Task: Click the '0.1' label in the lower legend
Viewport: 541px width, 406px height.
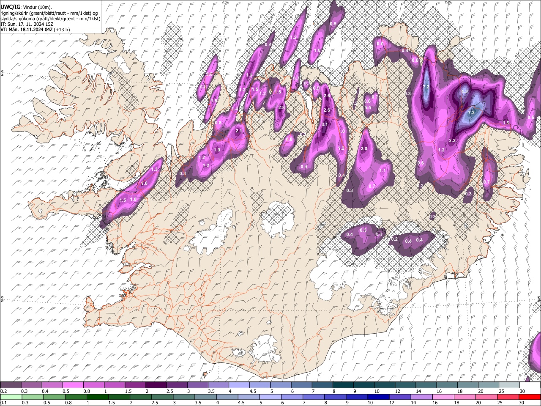Action: click(x=3, y=403)
